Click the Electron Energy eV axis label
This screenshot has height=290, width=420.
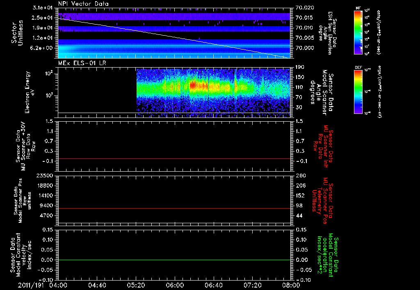(x=30, y=90)
